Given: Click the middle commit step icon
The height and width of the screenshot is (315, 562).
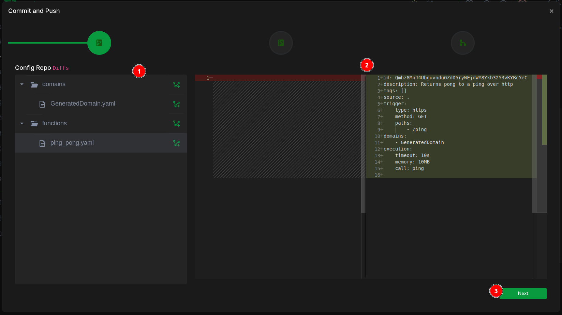Looking at the screenshot, I should [281, 43].
